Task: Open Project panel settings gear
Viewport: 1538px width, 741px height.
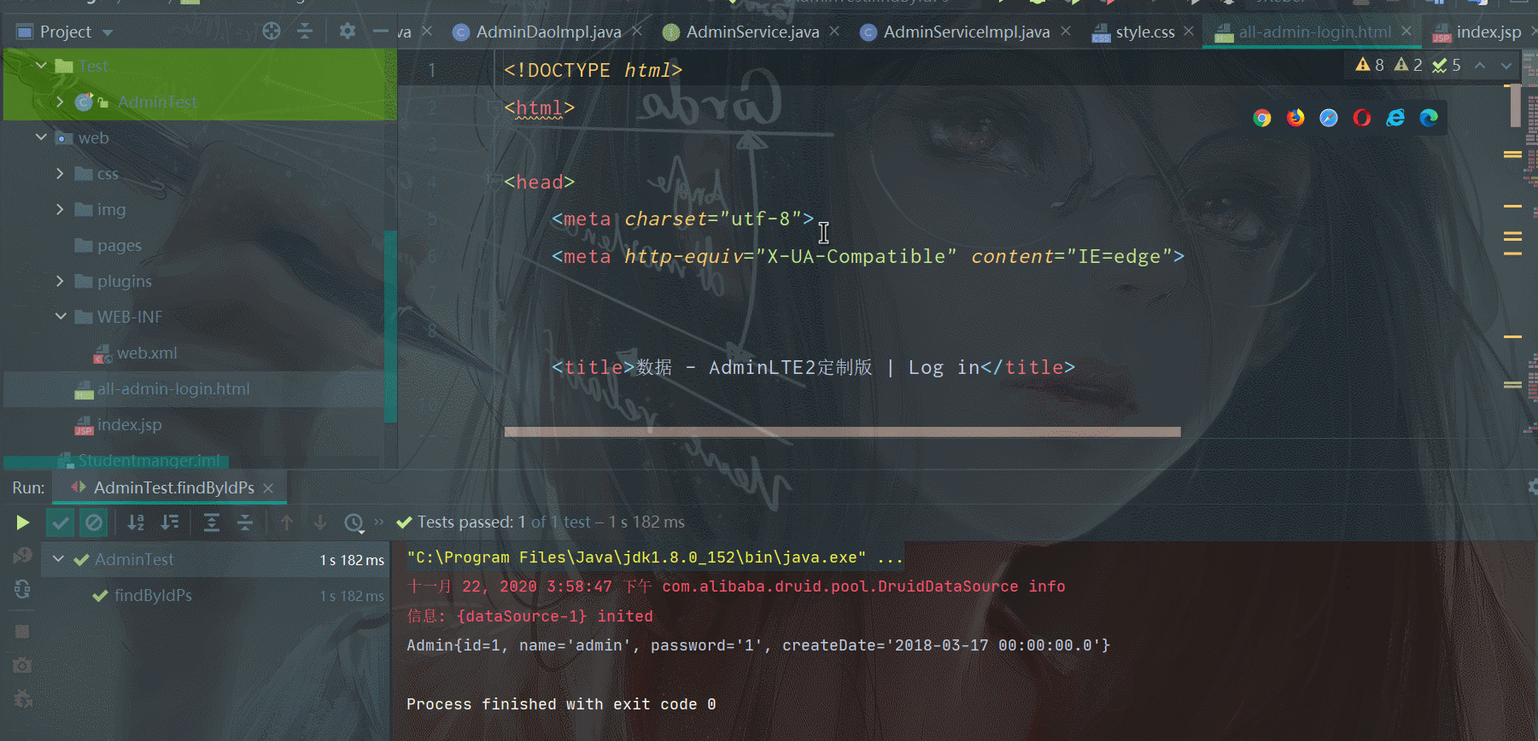Action: (x=347, y=32)
